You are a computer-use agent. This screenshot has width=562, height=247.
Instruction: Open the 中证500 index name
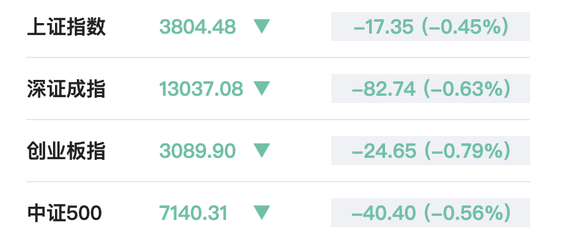point(64,213)
